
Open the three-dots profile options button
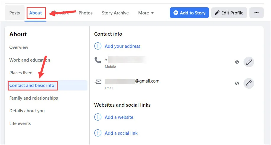(x=257, y=13)
